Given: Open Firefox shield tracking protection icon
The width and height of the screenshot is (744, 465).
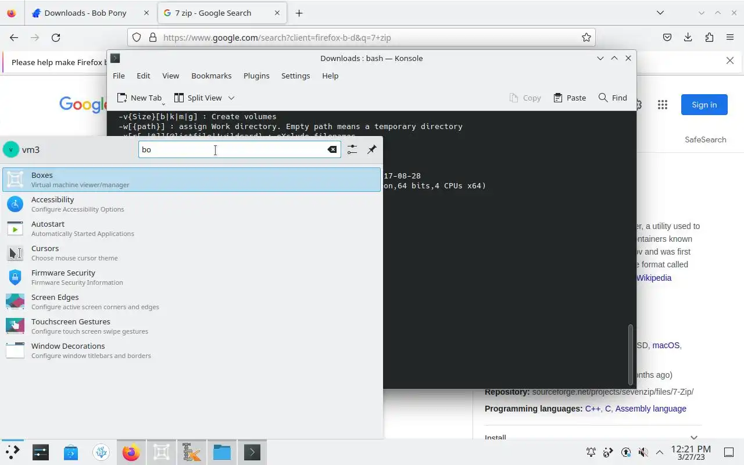Looking at the screenshot, I should click(x=137, y=37).
